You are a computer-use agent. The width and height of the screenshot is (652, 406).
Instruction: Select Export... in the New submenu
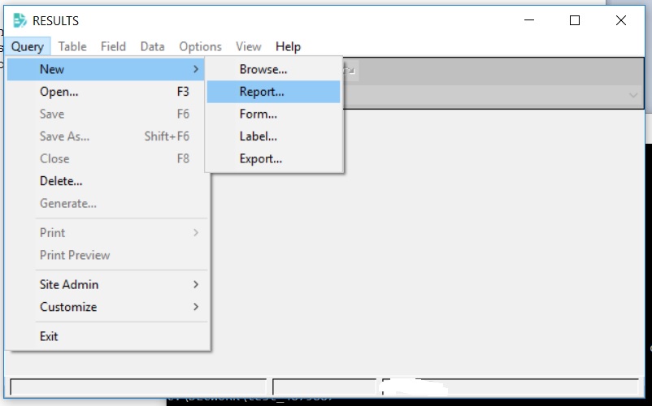coord(274,159)
